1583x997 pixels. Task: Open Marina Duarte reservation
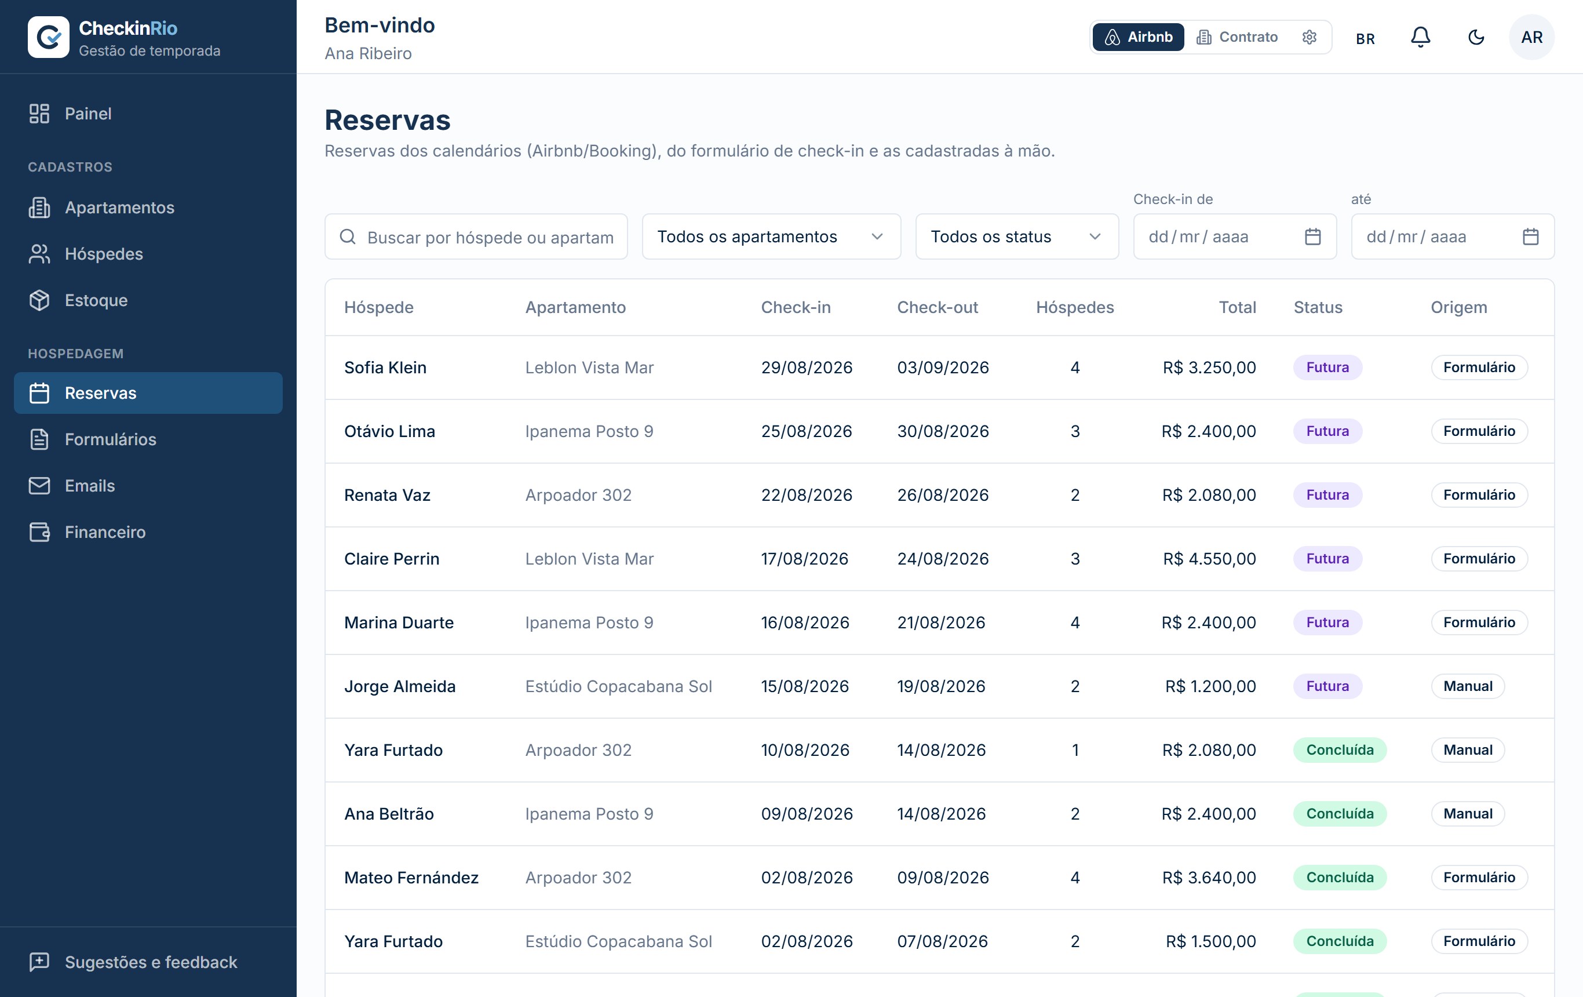click(x=939, y=623)
